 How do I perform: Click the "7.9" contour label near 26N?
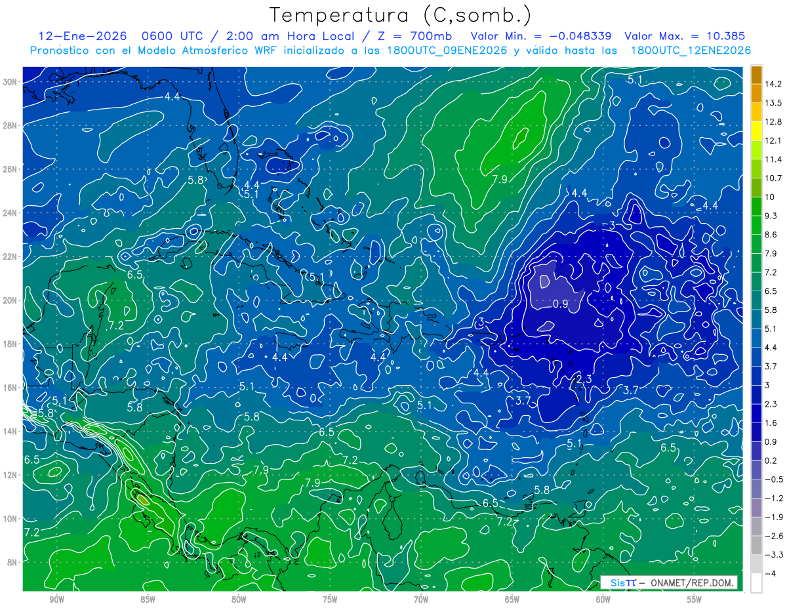(500, 178)
